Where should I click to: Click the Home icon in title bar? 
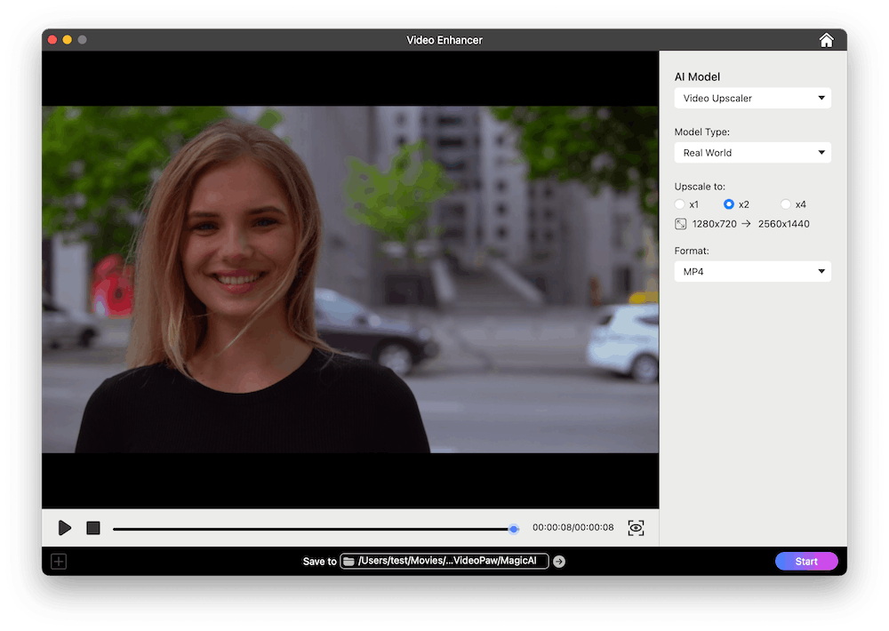tap(826, 40)
